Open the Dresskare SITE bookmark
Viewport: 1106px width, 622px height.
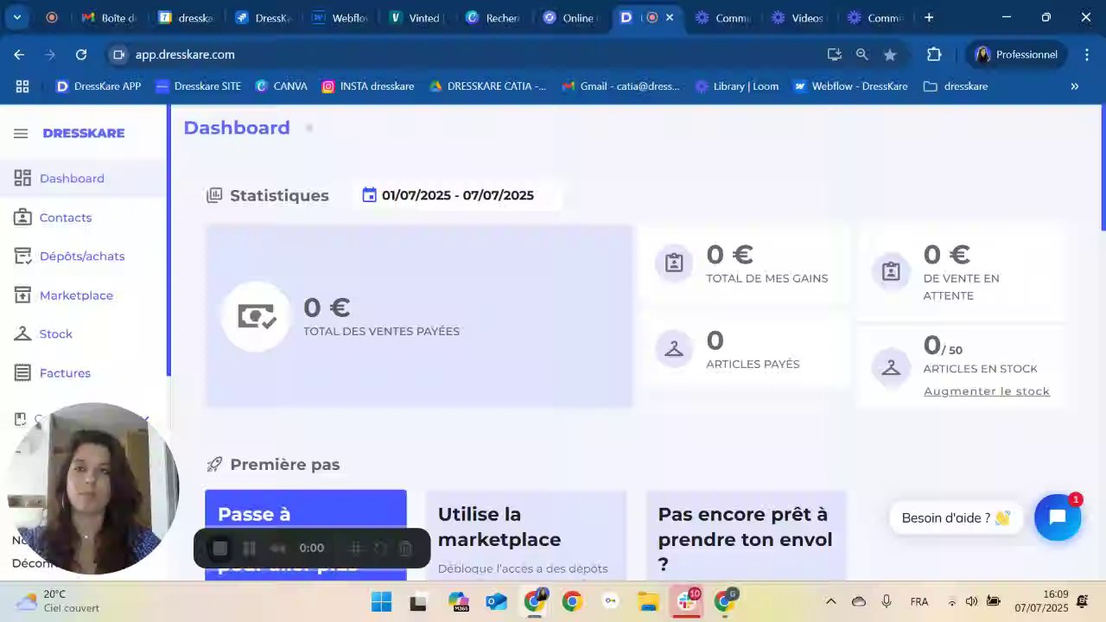coord(199,86)
